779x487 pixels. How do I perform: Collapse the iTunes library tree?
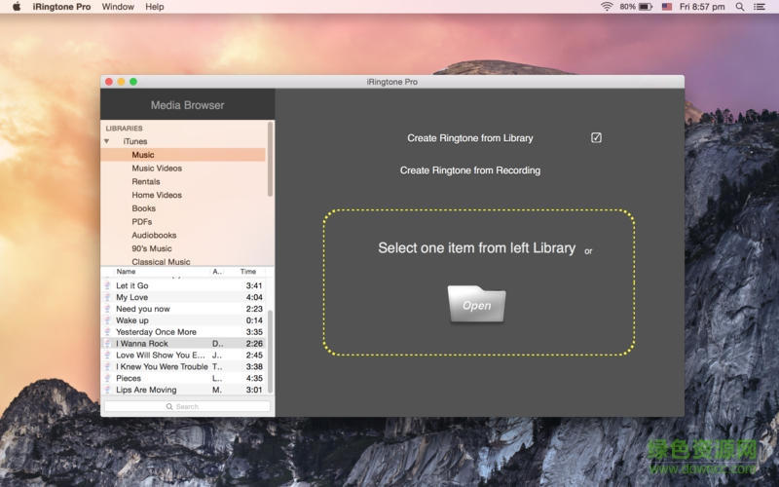coord(106,141)
